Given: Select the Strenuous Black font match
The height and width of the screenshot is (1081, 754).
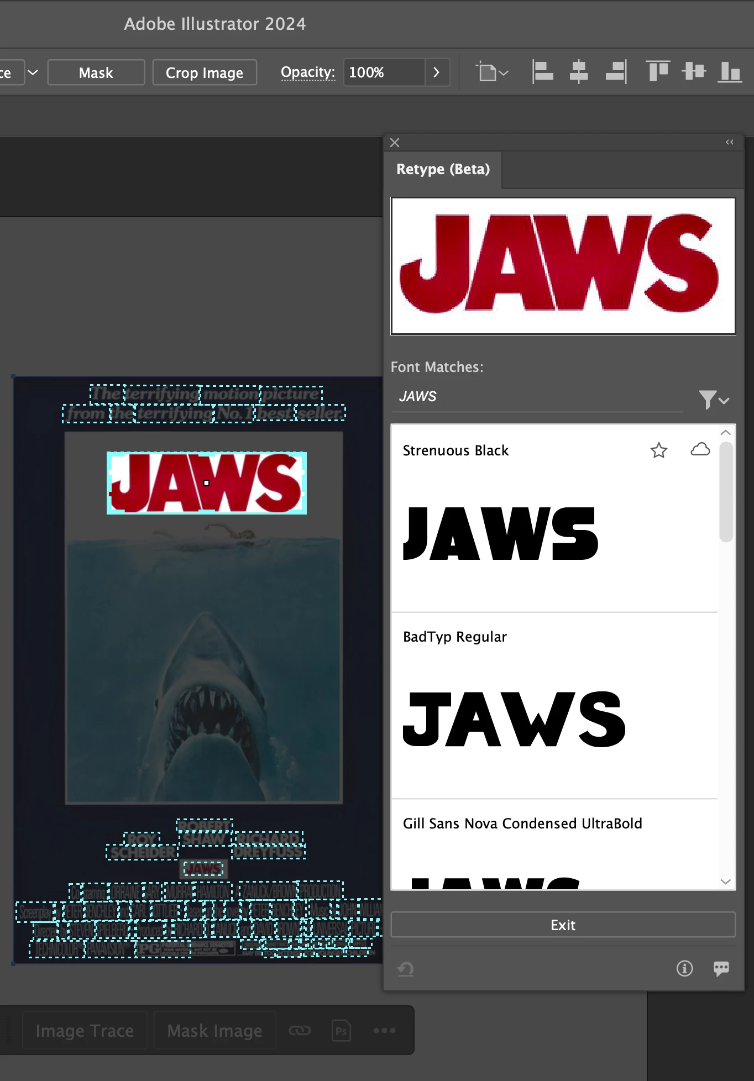Looking at the screenshot, I should (554, 518).
